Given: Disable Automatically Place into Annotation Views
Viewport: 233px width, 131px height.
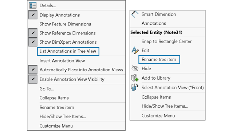Looking at the screenshot, I should [x=33, y=70].
